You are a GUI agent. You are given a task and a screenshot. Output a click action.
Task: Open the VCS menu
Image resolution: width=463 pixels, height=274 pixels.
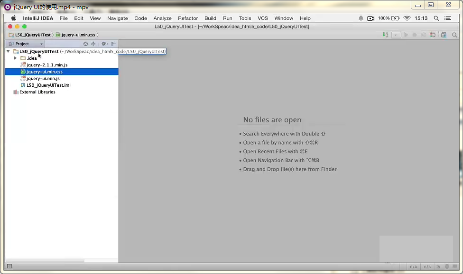coord(263,18)
